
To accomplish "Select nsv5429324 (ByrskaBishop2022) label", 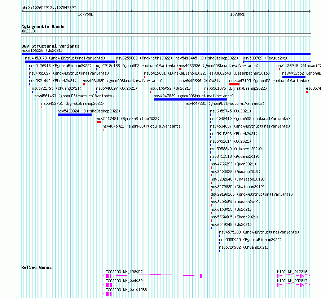I will (x=89, y=111).
